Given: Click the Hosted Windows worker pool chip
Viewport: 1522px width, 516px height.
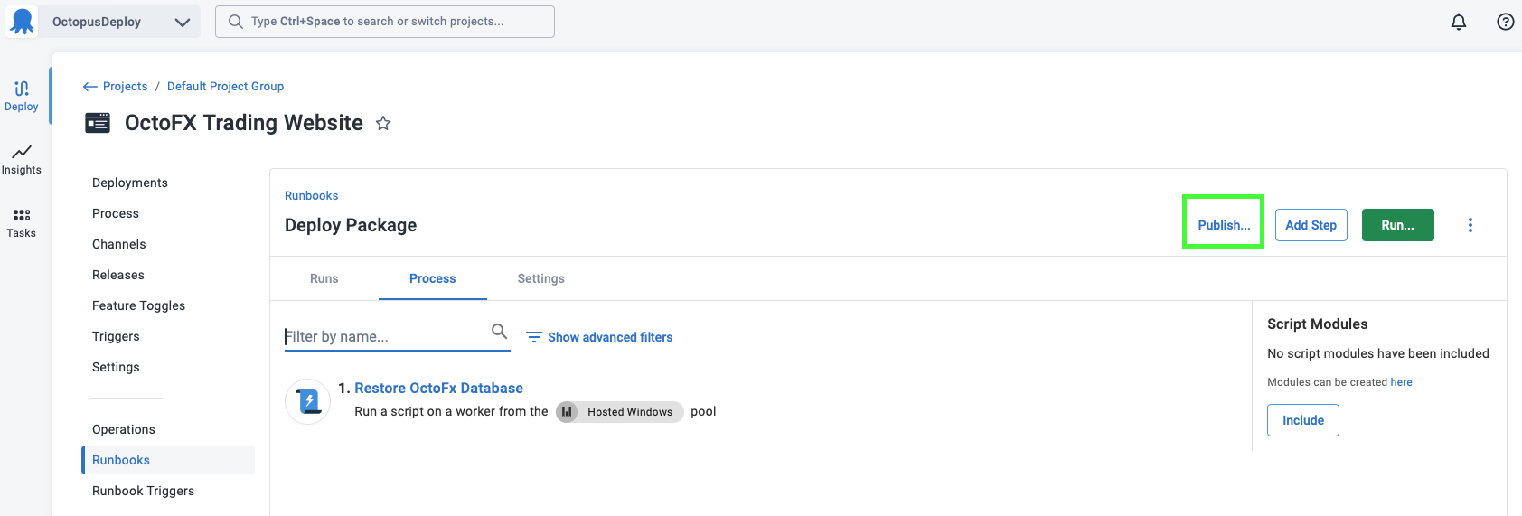Looking at the screenshot, I should (620, 412).
